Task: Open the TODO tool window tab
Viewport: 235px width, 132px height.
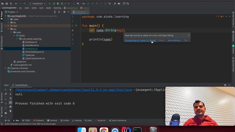Action: (26, 121)
